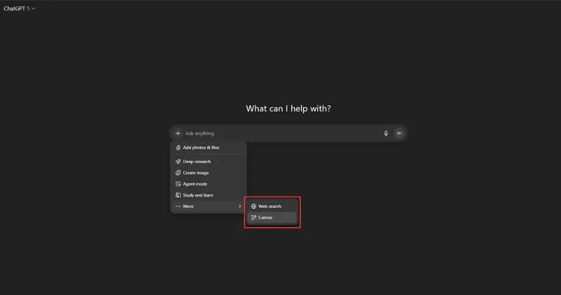The width and height of the screenshot is (561, 295).
Task: Click the paperclip icon beside Add photos & files
Action: click(178, 148)
